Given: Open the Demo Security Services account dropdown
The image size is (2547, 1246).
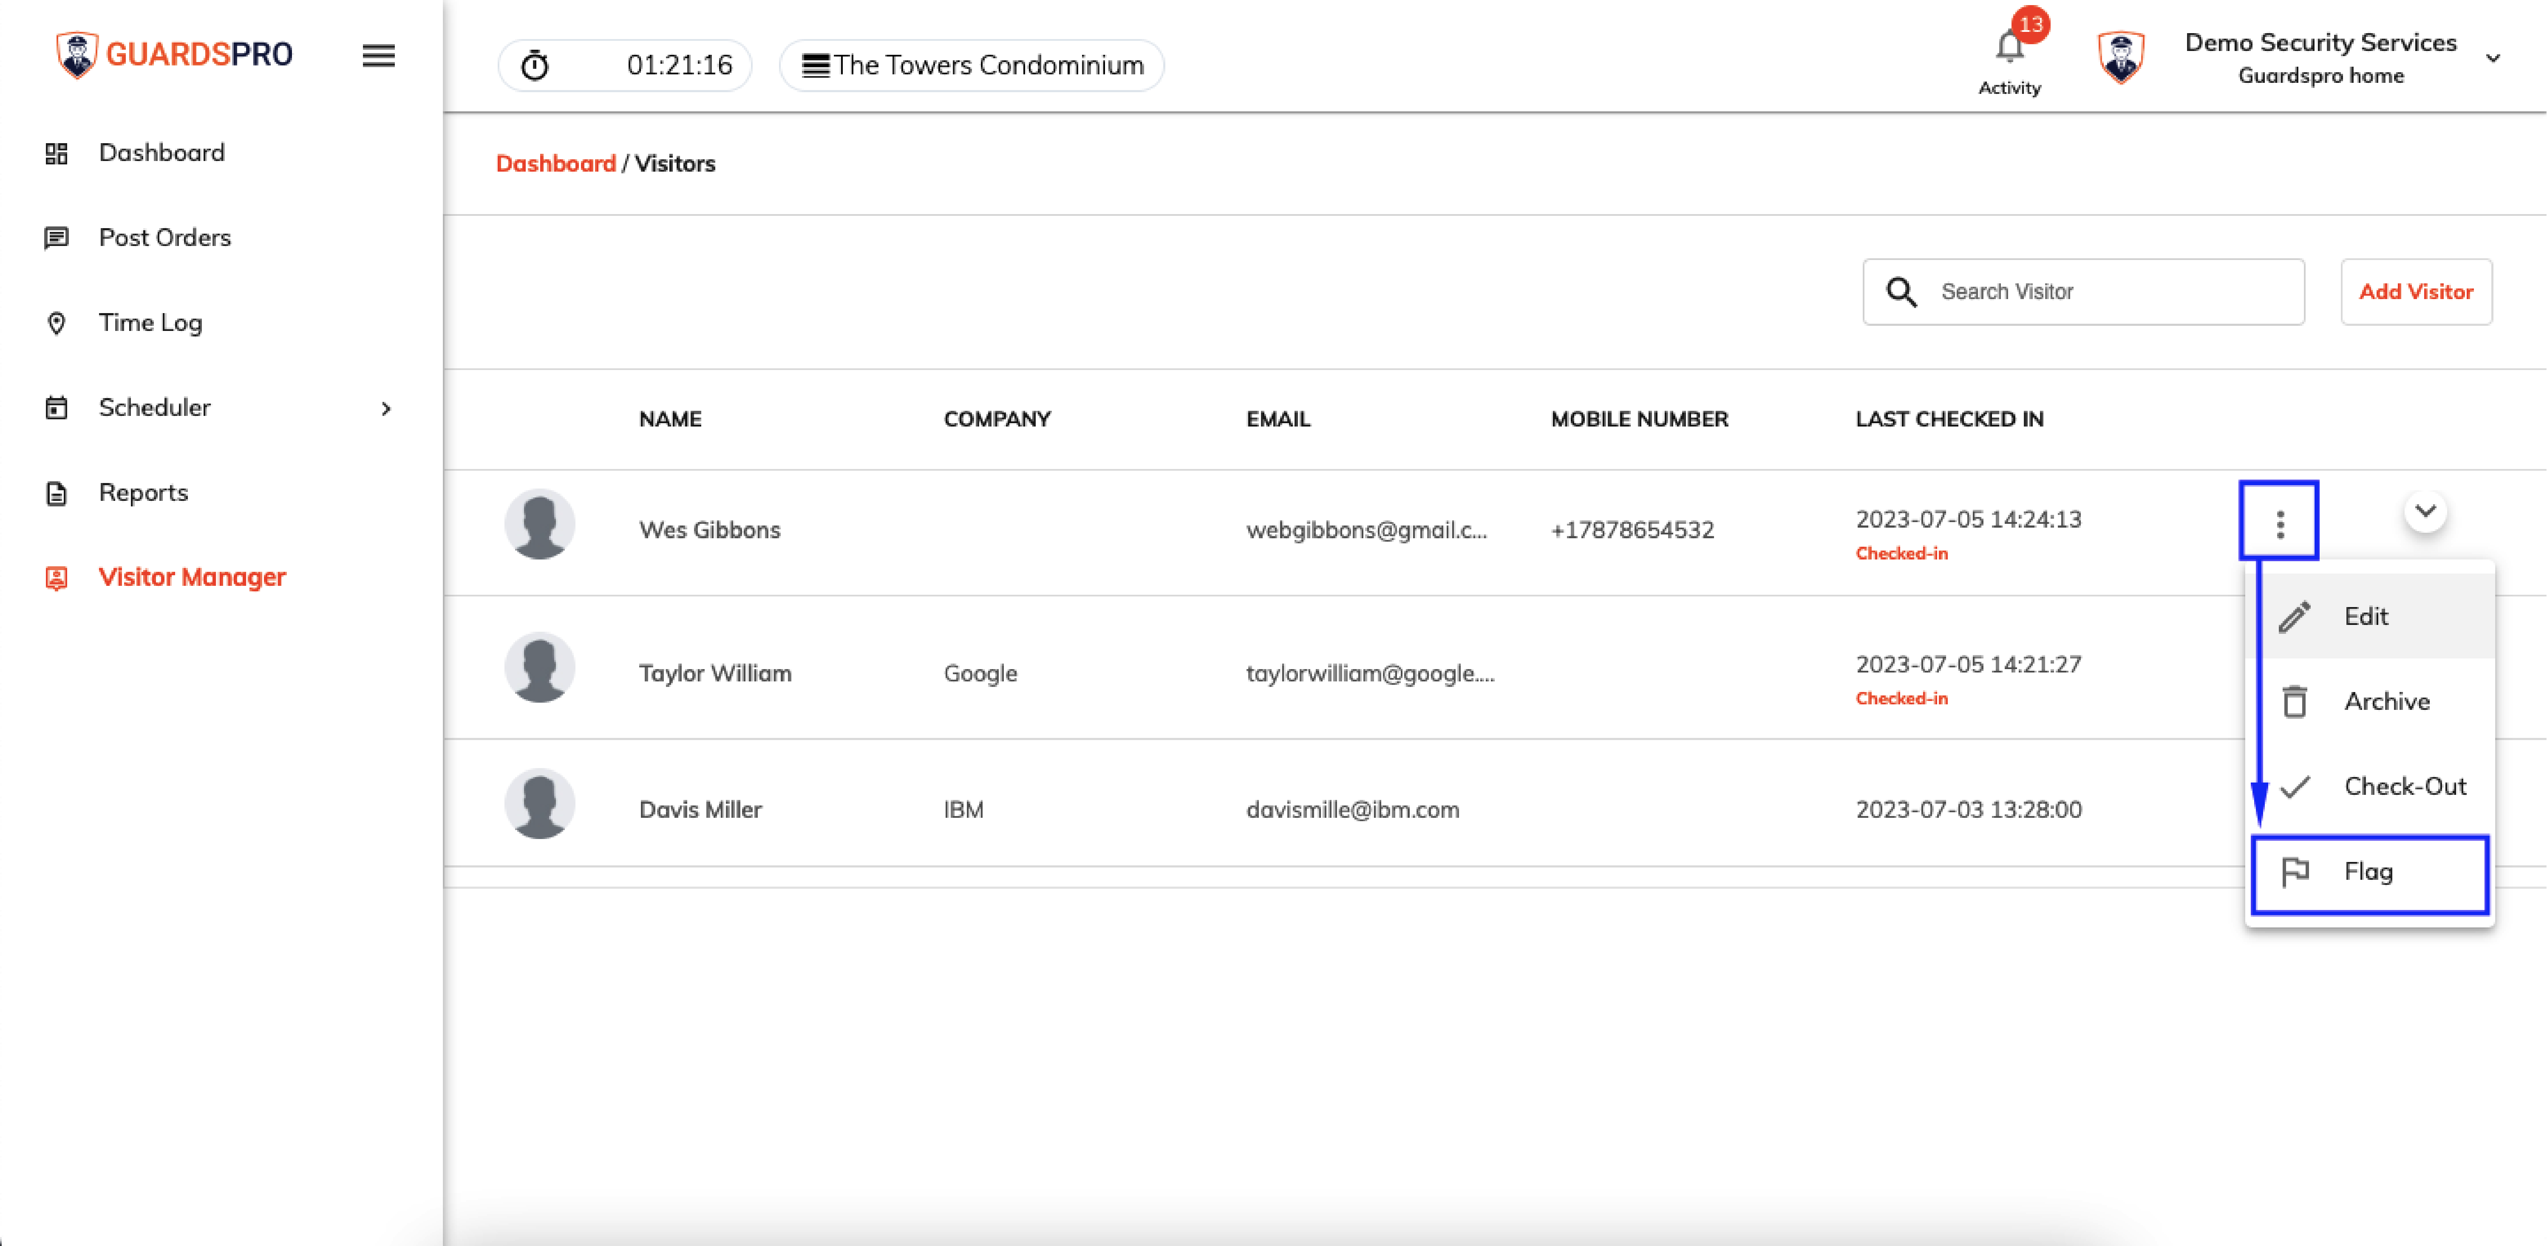Looking at the screenshot, I should coord(2493,58).
